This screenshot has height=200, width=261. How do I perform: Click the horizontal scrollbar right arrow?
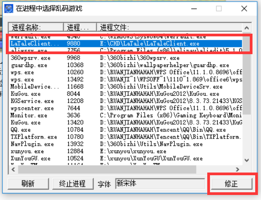238,169
